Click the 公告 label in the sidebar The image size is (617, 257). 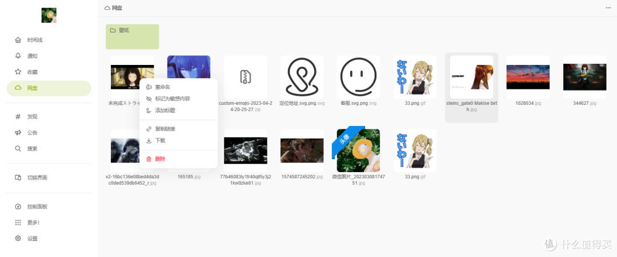point(32,133)
